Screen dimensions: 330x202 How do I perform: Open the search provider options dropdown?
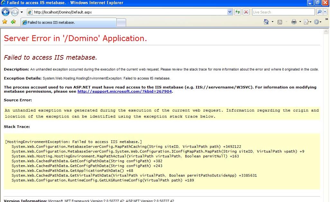(325, 12)
